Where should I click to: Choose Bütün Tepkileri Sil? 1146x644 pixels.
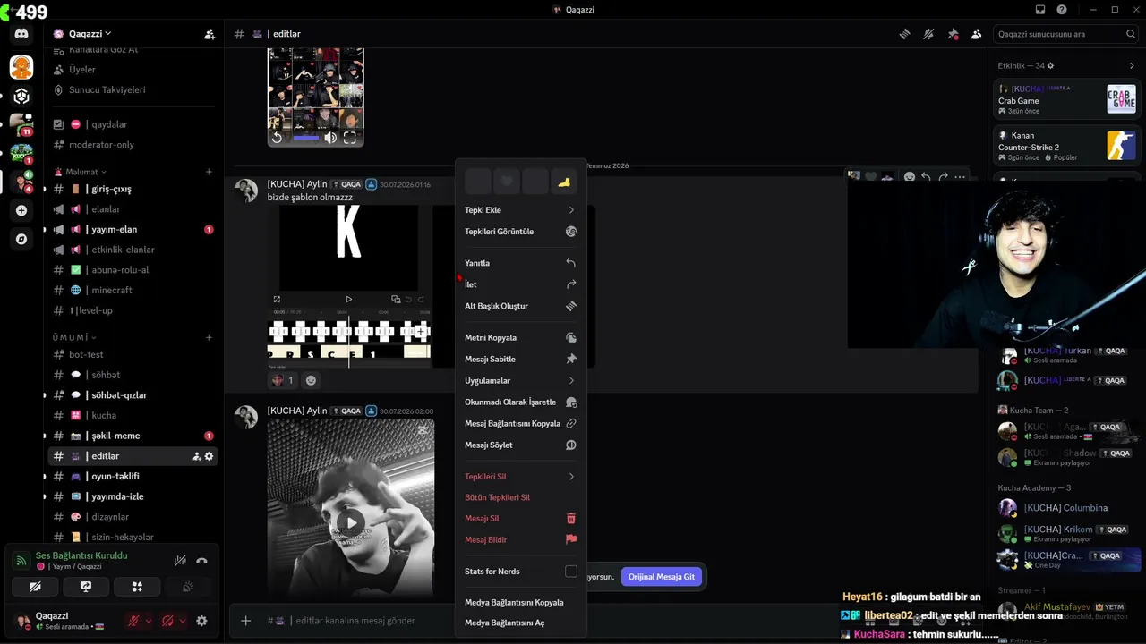(520, 497)
